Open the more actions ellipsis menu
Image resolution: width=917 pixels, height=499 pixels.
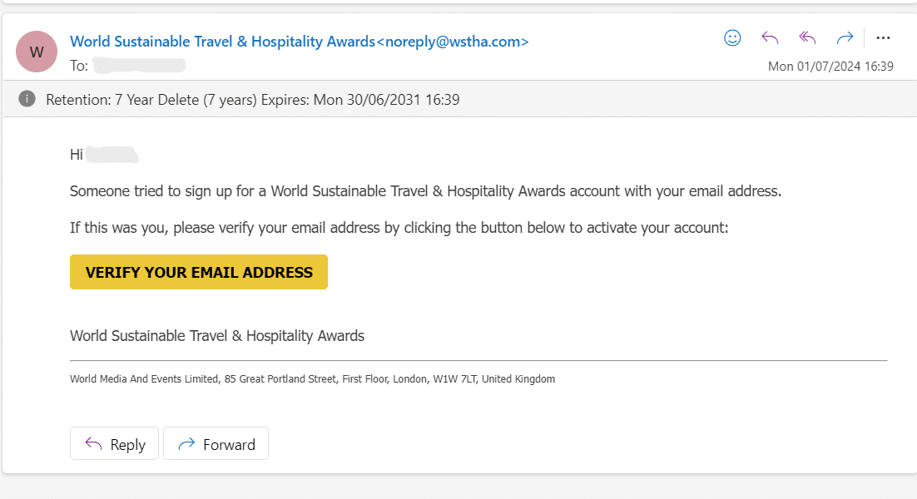(x=883, y=38)
